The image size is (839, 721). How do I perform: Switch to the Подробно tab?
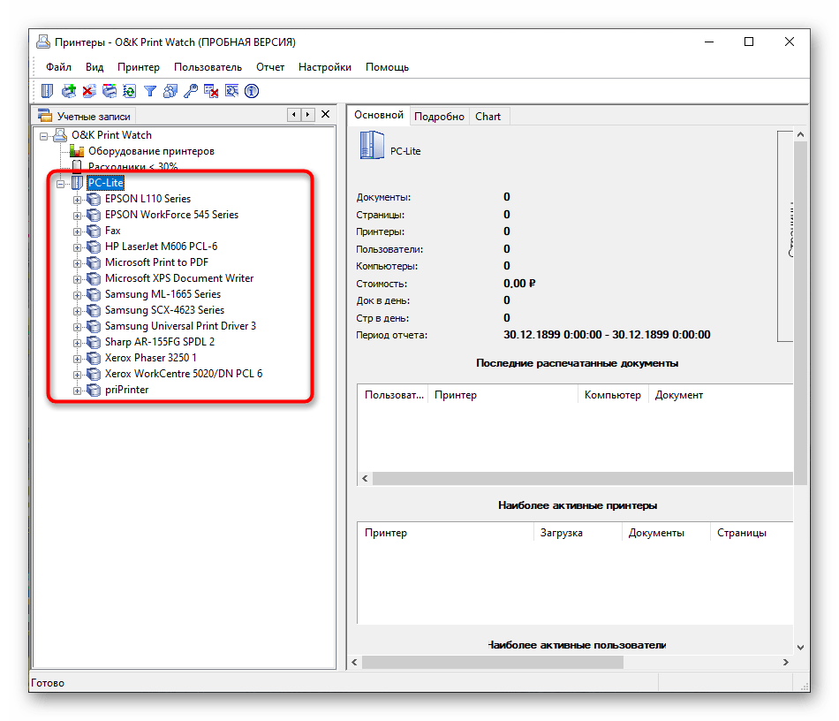pos(439,116)
